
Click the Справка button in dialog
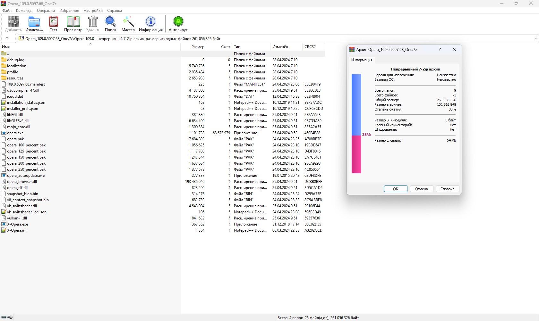447,189
